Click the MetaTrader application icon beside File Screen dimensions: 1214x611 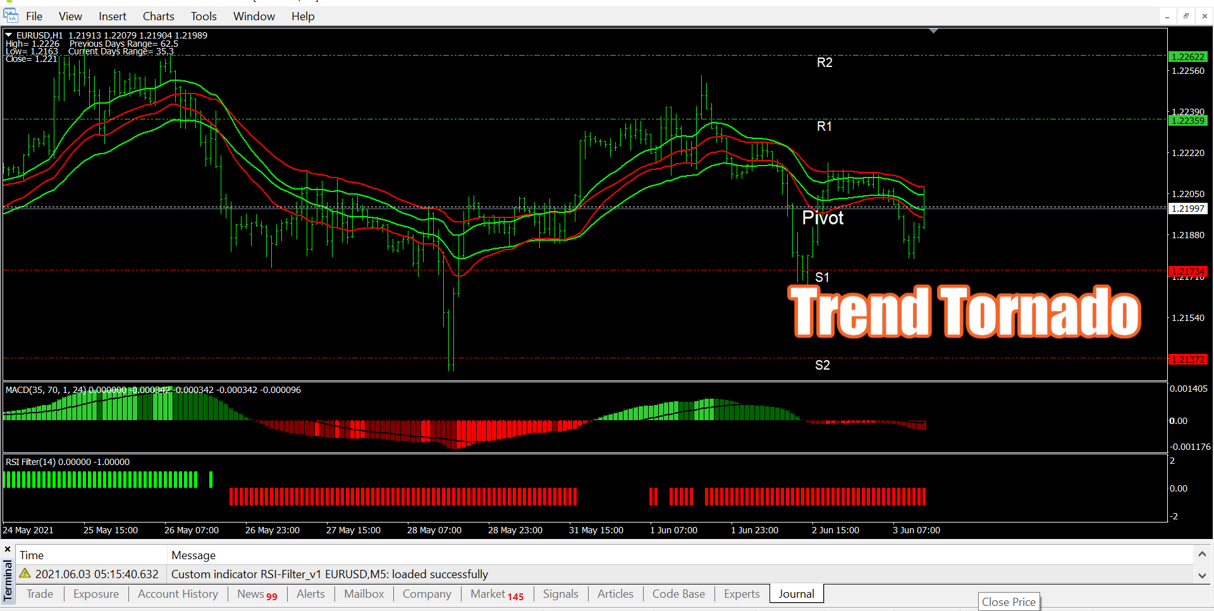(x=11, y=16)
